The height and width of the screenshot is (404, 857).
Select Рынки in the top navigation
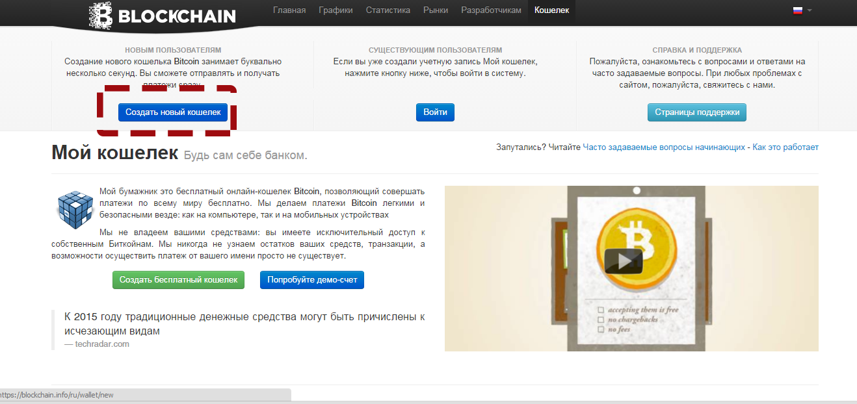coord(436,10)
